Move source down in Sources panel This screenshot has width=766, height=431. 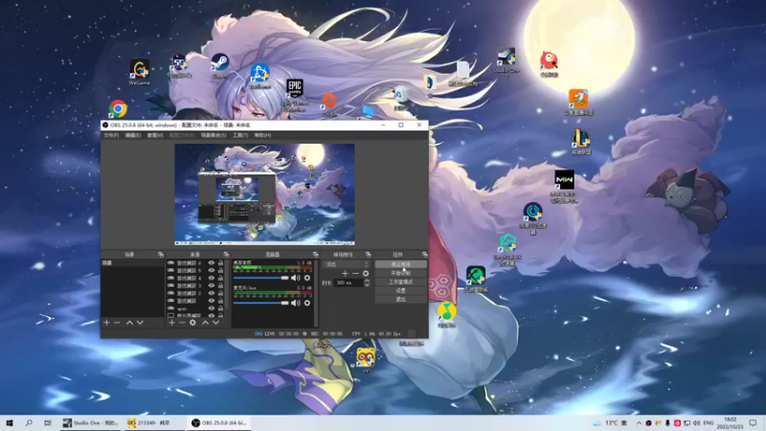click(x=215, y=323)
